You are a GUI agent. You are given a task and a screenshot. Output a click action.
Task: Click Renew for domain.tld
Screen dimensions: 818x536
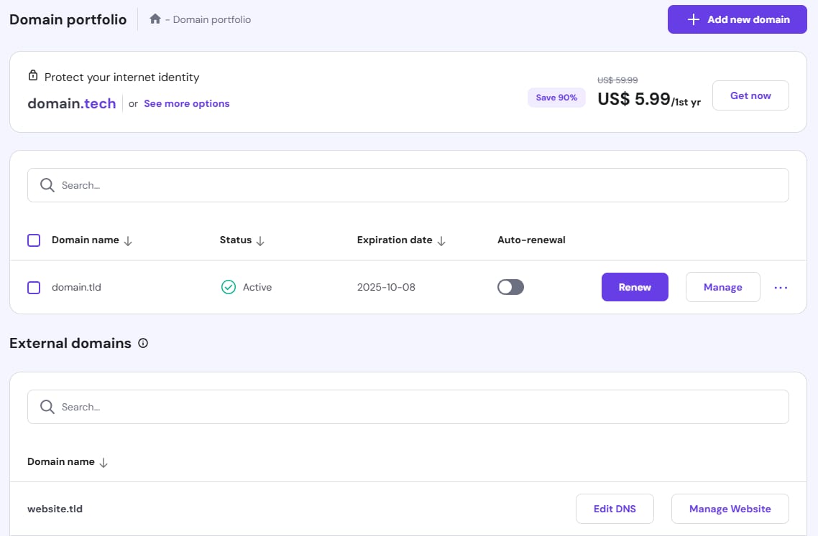[635, 287]
